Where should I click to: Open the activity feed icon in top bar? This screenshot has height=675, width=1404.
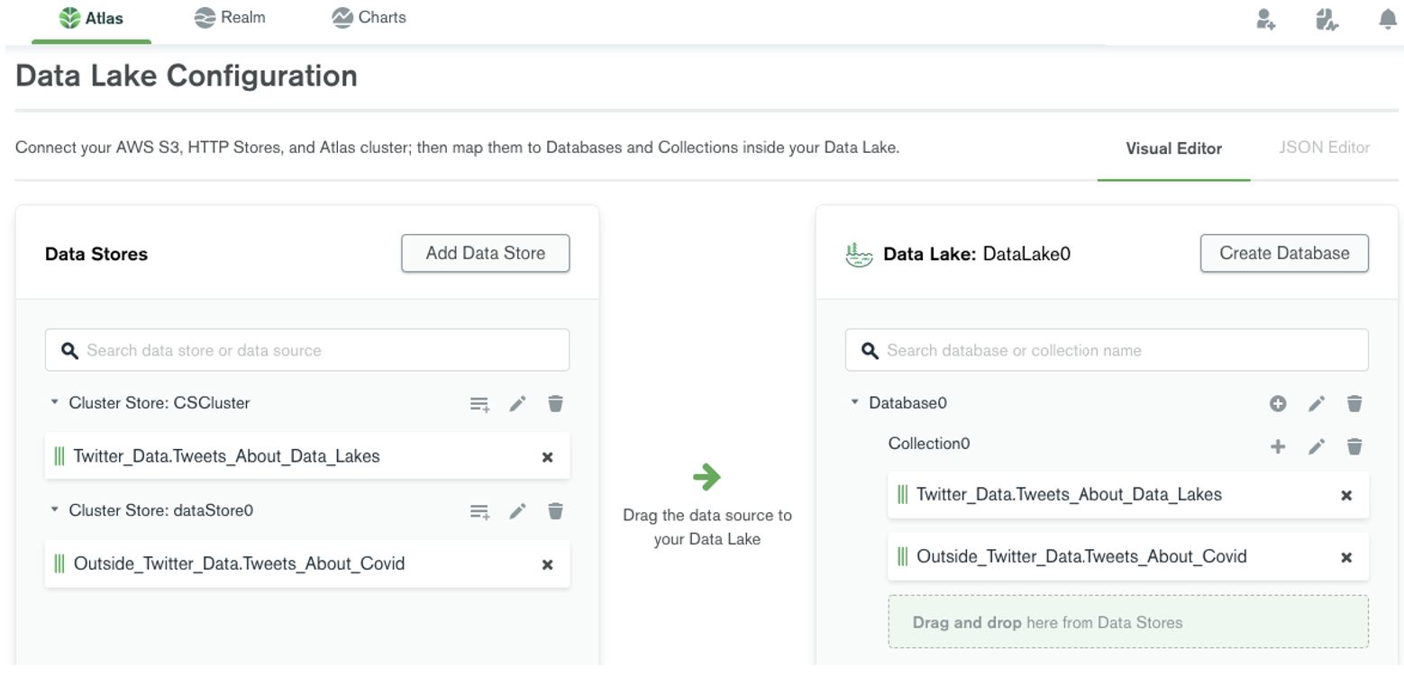pyautogui.click(x=1327, y=19)
